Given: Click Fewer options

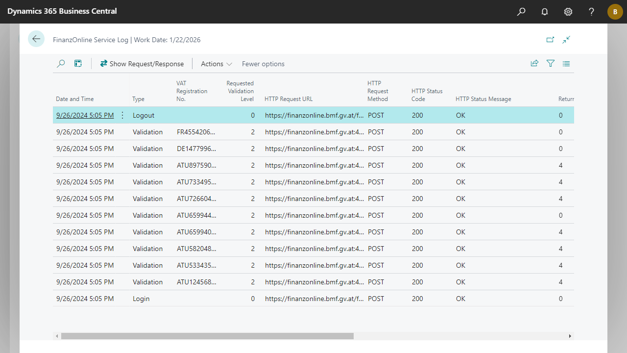Looking at the screenshot, I should click(x=263, y=64).
